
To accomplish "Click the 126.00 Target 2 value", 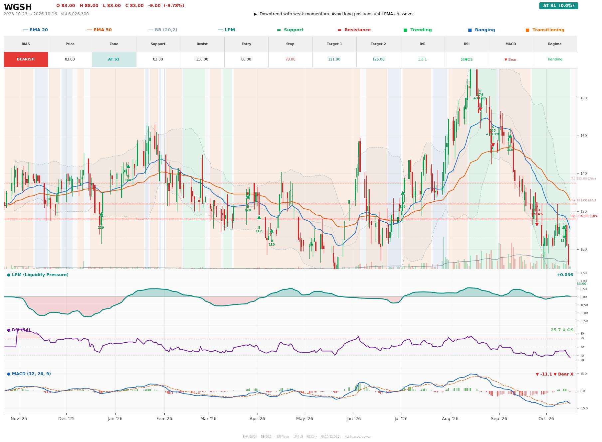I will (378, 59).
